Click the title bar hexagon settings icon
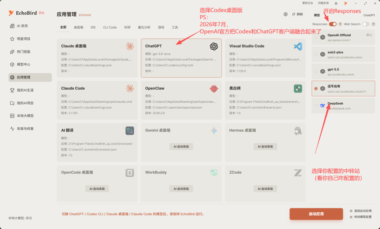 tap(336, 3)
